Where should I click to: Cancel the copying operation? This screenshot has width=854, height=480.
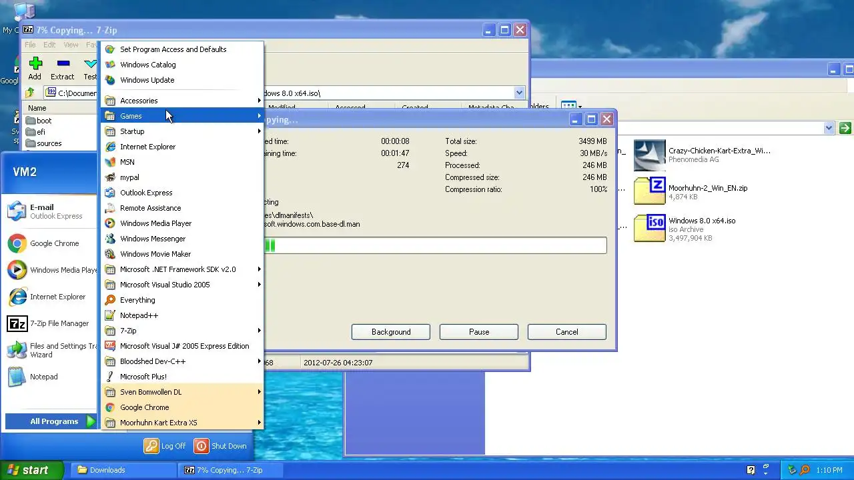point(567,332)
